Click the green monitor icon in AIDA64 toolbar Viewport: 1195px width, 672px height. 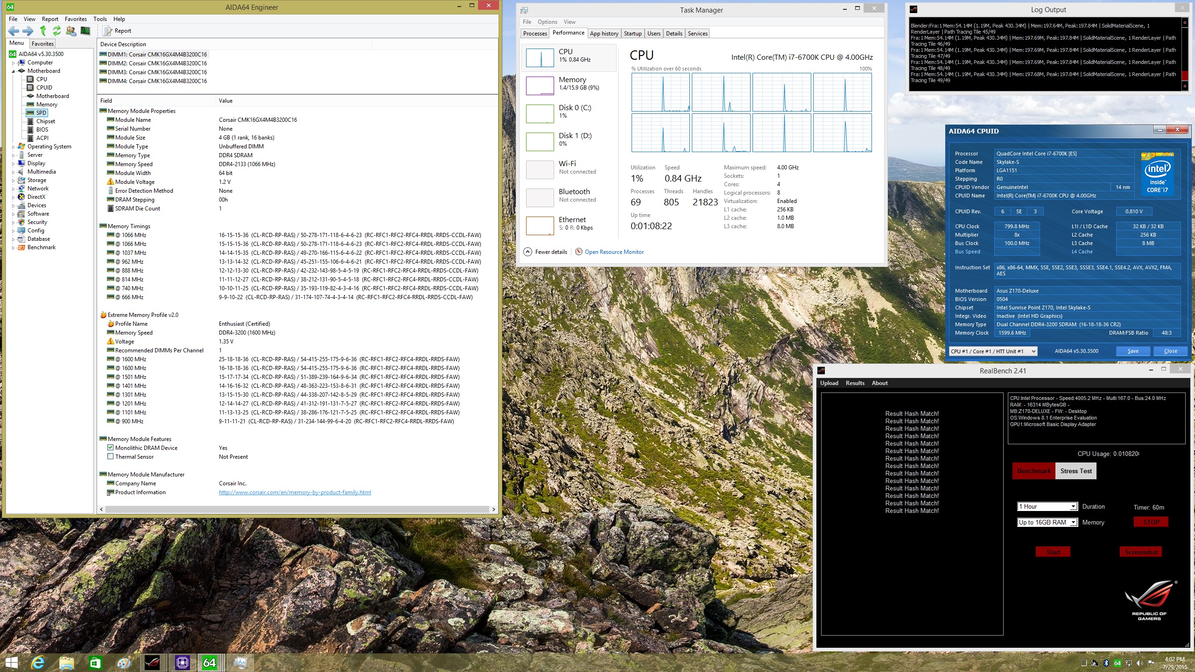pyautogui.click(x=85, y=31)
